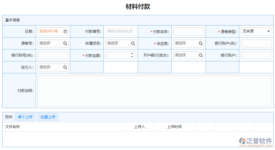The image size is (275, 150).
Task: Click the 单个上传 button
Action: point(25,117)
